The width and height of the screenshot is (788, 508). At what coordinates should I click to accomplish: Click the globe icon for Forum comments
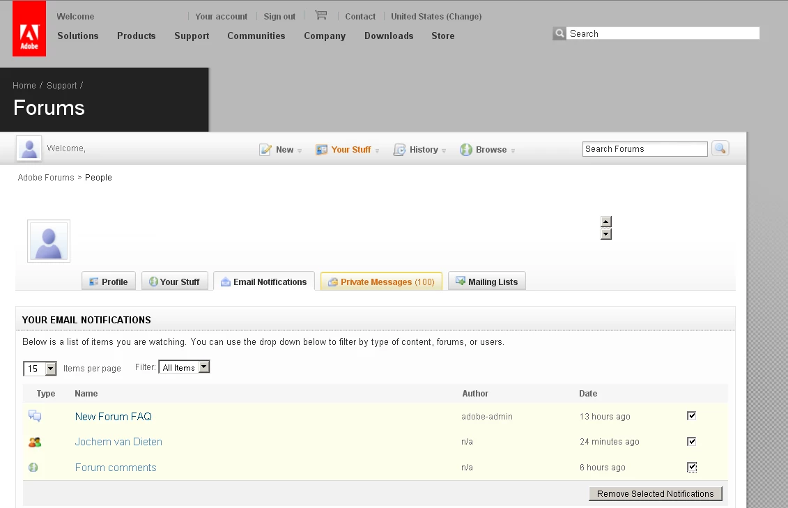coord(33,468)
